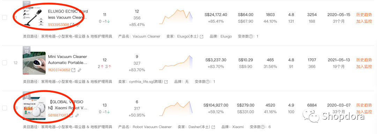Click variant count help icon in ELUXGO row
This screenshot has height=134, width=377.
(251, 37)
